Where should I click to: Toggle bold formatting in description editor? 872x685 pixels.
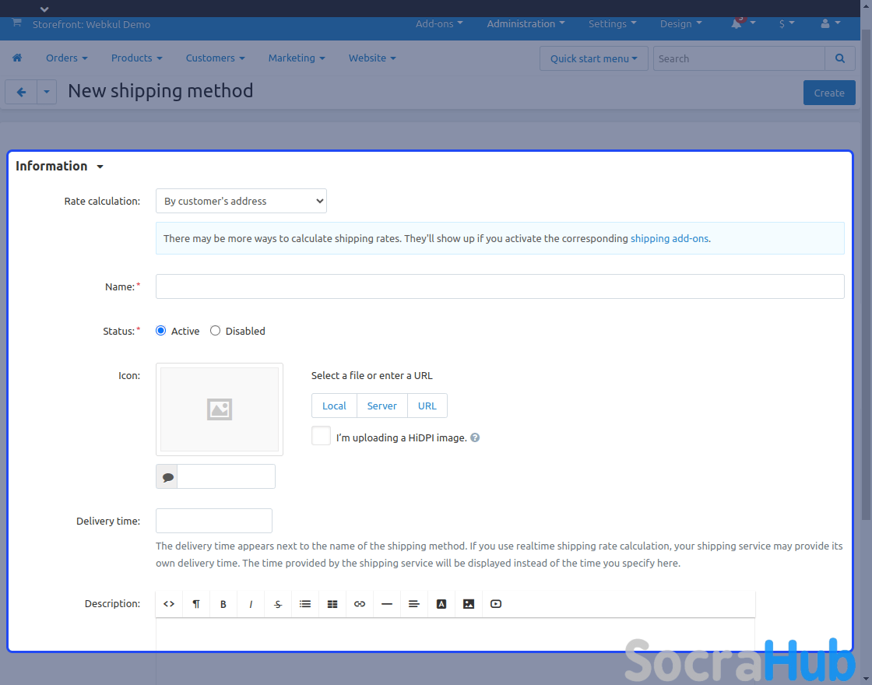point(223,604)
